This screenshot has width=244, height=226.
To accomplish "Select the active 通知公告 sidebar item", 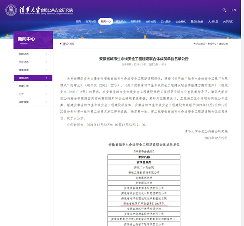I will (33, 78).
